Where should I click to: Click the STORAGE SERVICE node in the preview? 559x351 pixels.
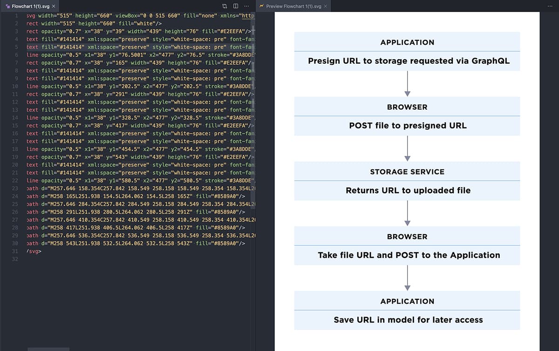click(407, 172)
